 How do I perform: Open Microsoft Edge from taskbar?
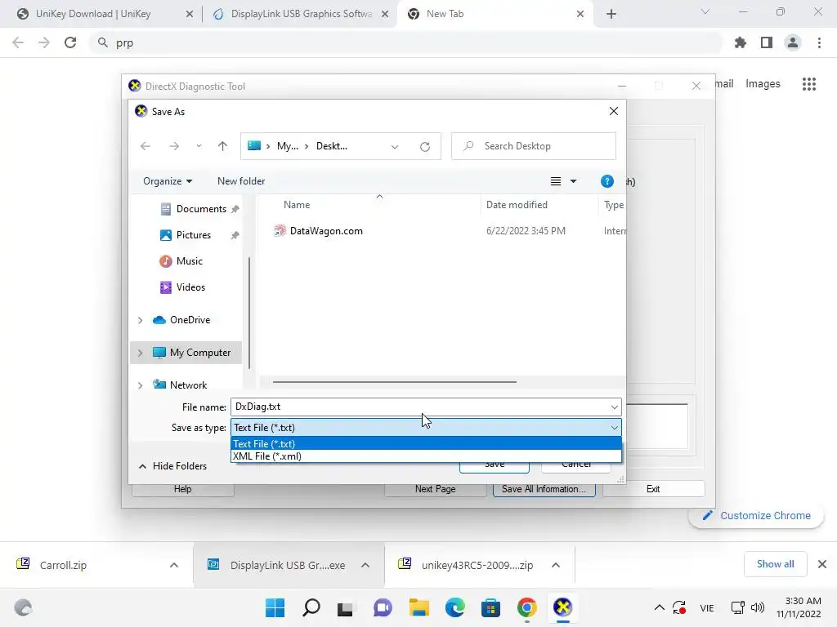[454, 607]
